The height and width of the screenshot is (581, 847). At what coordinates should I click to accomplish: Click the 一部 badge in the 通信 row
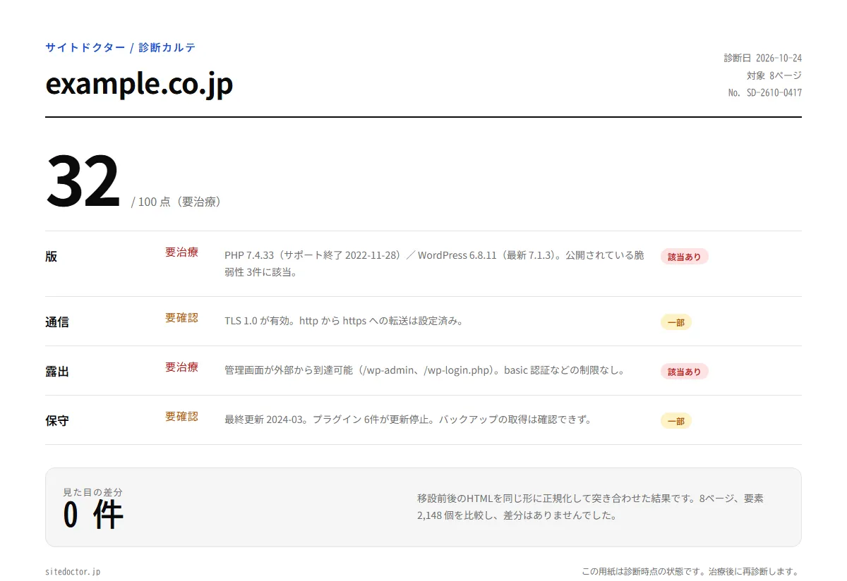click(676, 322)
